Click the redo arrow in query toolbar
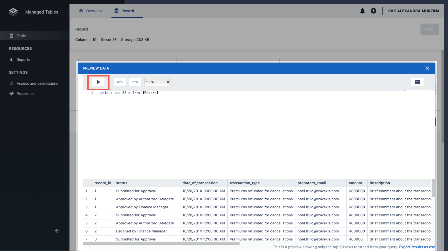This screenshot has height=251, width=448. pyautogui.click(x=135, y=82)
